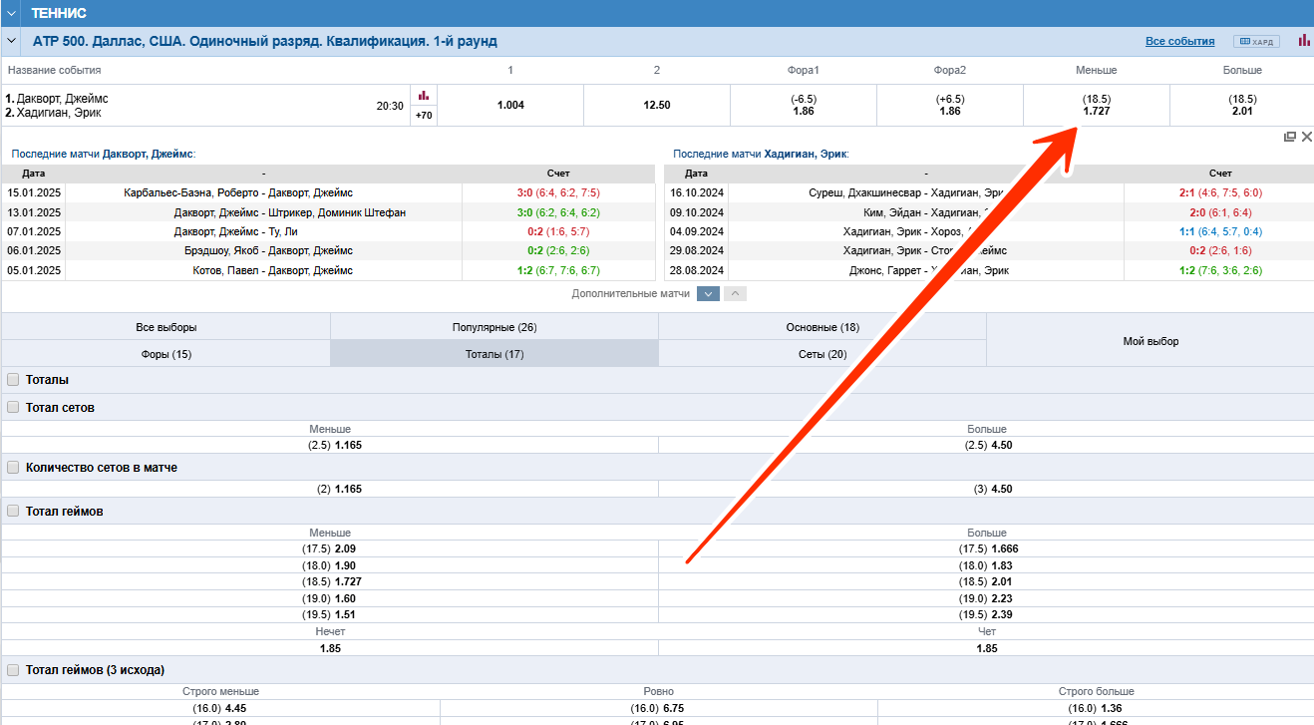Open 05.01.2025 Котов, Павел match row

pos(329,270)
